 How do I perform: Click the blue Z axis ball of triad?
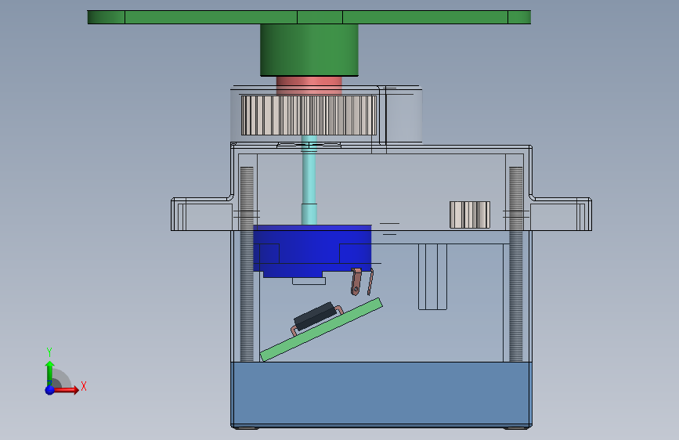(x=50, y=390)
